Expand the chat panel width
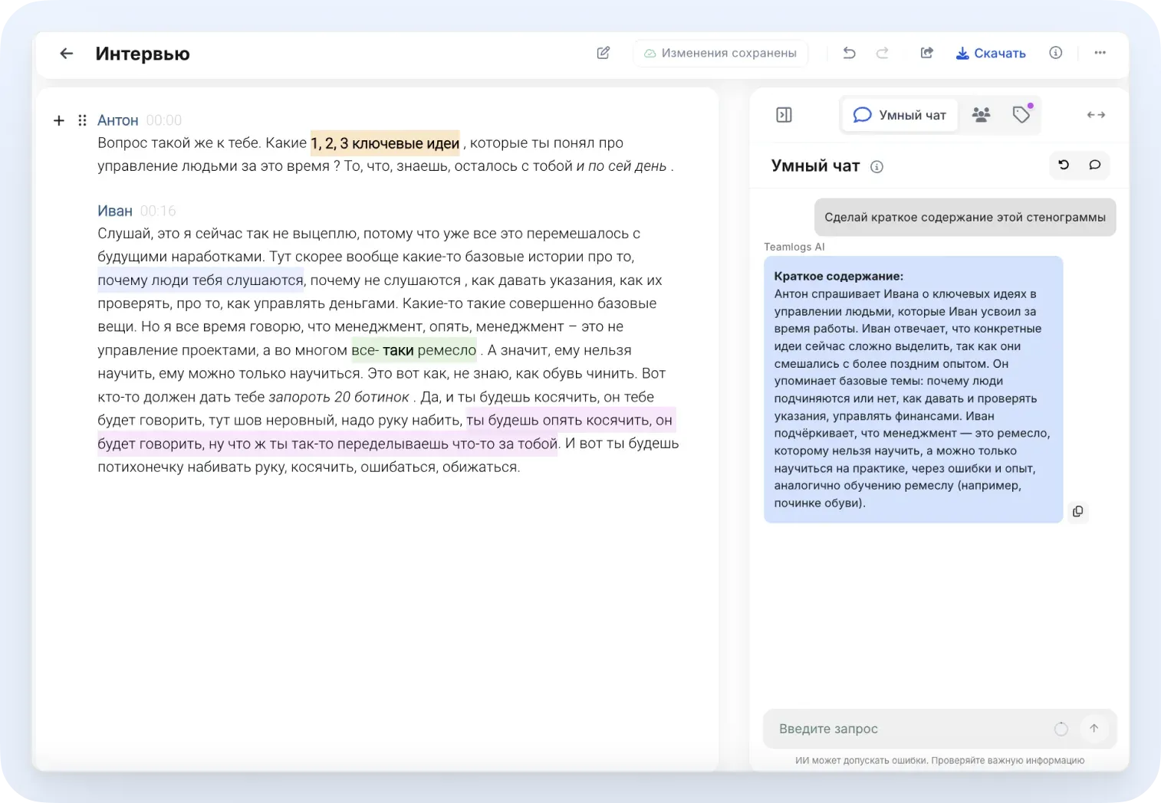Viewport: 1161px width, 803px height. click(1096, 115)
